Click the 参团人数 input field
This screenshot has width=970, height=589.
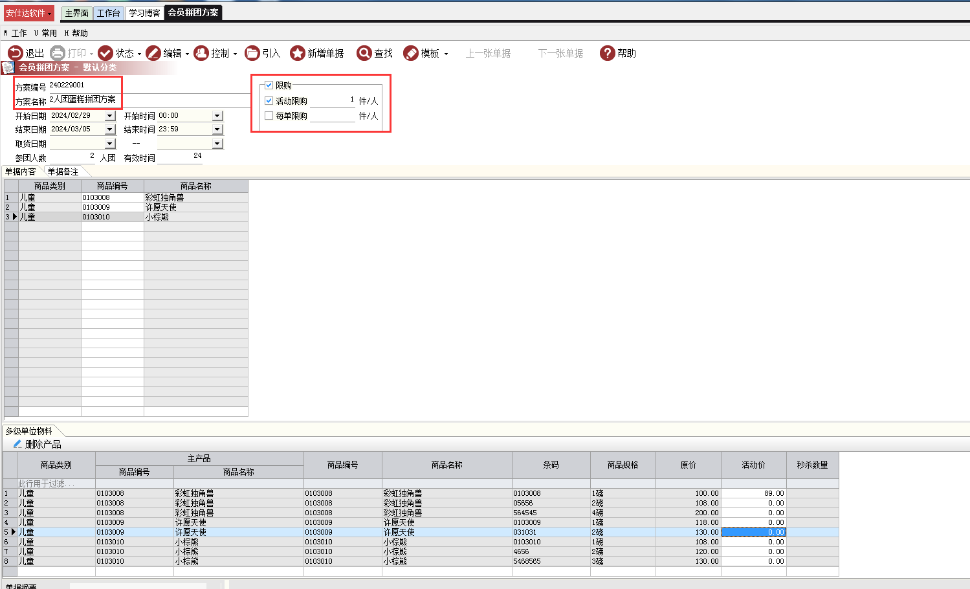point(72,157)
